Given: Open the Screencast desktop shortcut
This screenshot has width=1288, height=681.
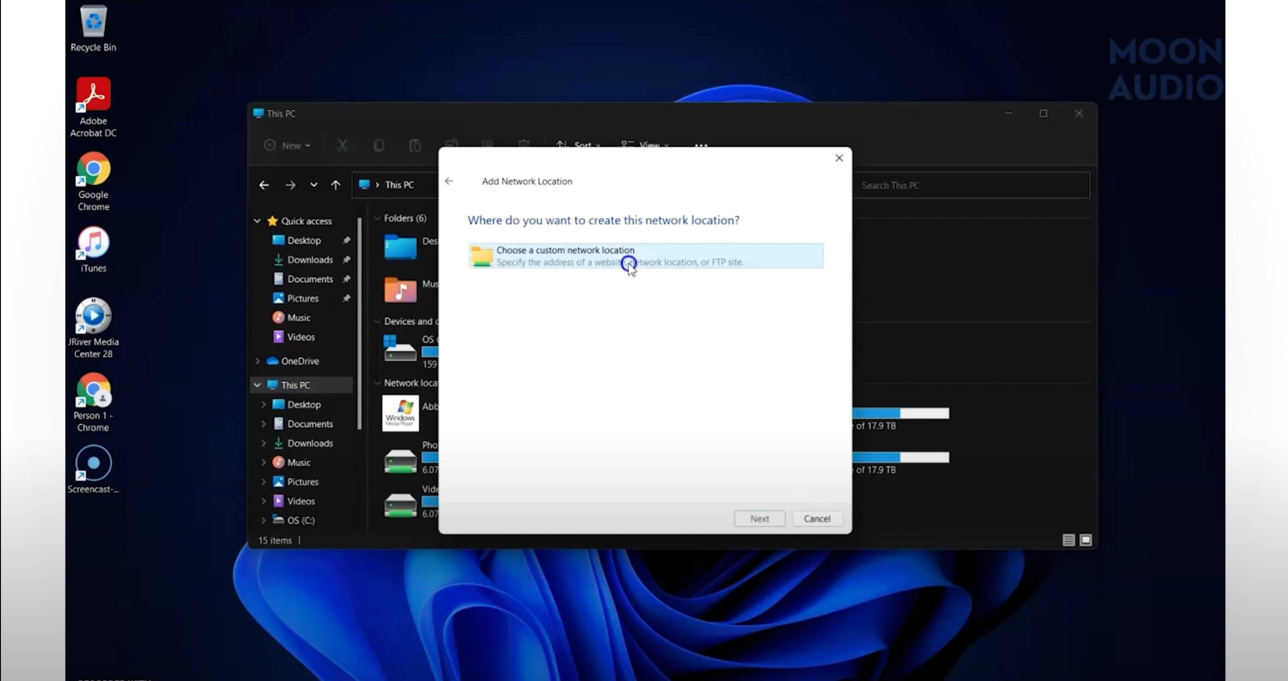Looking at the screenshot, I should 93,470.
